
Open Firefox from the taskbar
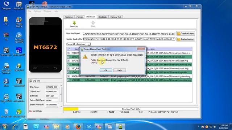(78, 127)
